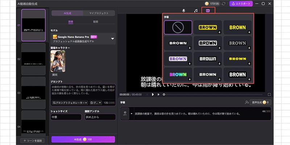Click into the プロンプト text area
Screen dimensions: 290x145
[83, 92]
